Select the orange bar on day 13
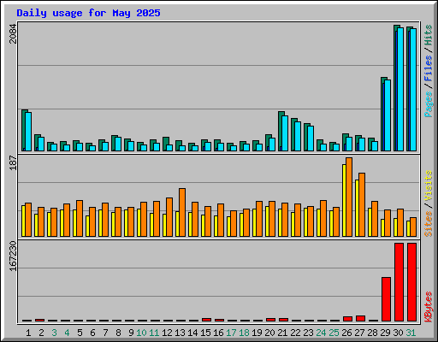The height and width of the screenshot is (342, 438). pos(182,212)
